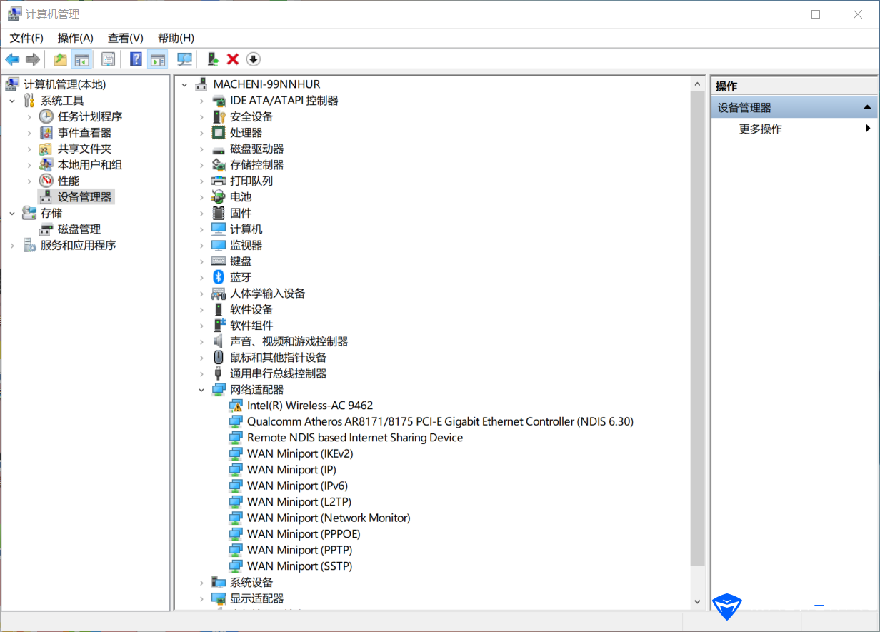Expand the 任务计划程序 node arrow
Viewport: 880px width, 632px height.
[29, 116]
